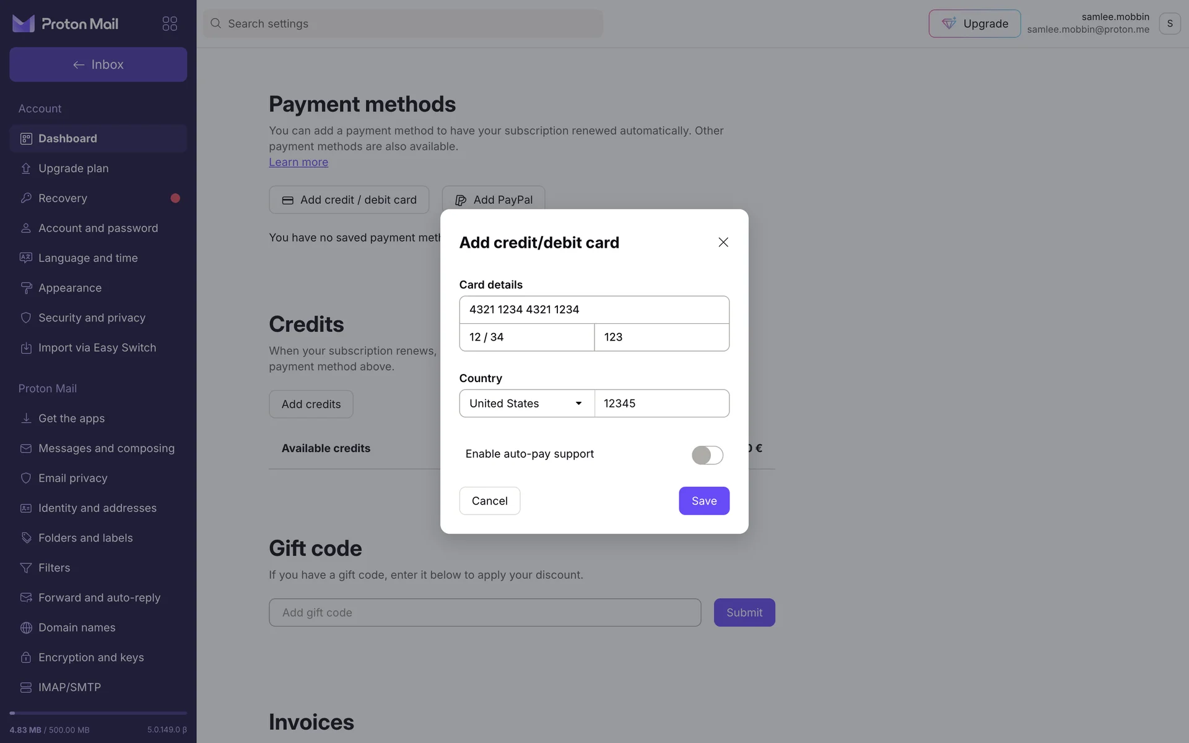This screenshot has height=743, width=1189.
Task: Open the Proton apps grid switcher
Action: [170, 24]
